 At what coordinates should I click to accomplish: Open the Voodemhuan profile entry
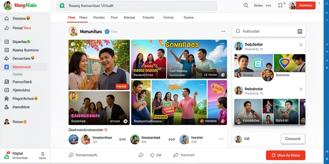[x=96, y=140]
